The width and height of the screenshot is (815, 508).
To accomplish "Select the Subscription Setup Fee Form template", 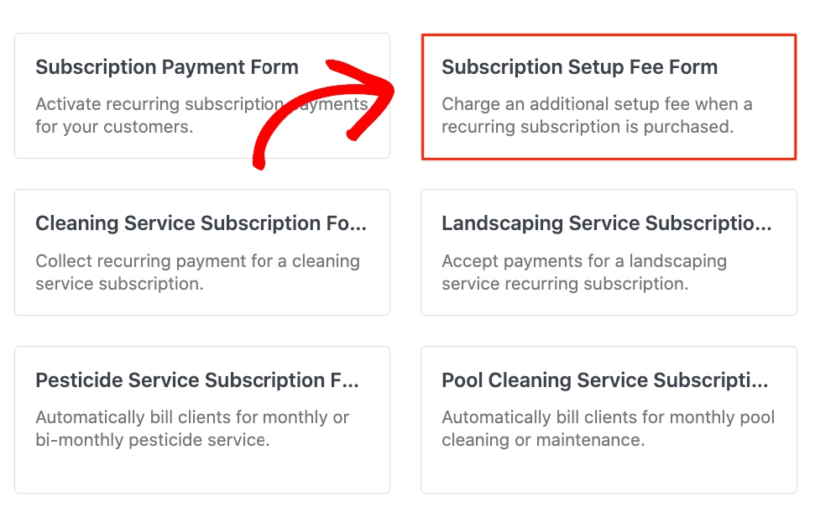I will (608, 95).
